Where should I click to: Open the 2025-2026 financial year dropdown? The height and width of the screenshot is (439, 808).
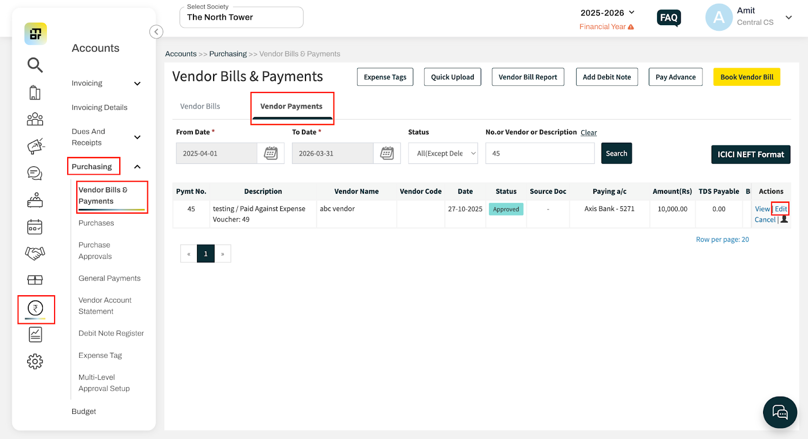point(607,13)
